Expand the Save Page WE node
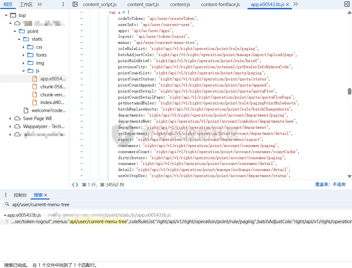 tap(10, 118)
